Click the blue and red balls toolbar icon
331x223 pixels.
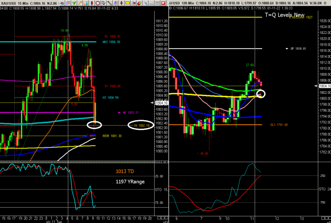pyautogui.click(x=62, y=3)
